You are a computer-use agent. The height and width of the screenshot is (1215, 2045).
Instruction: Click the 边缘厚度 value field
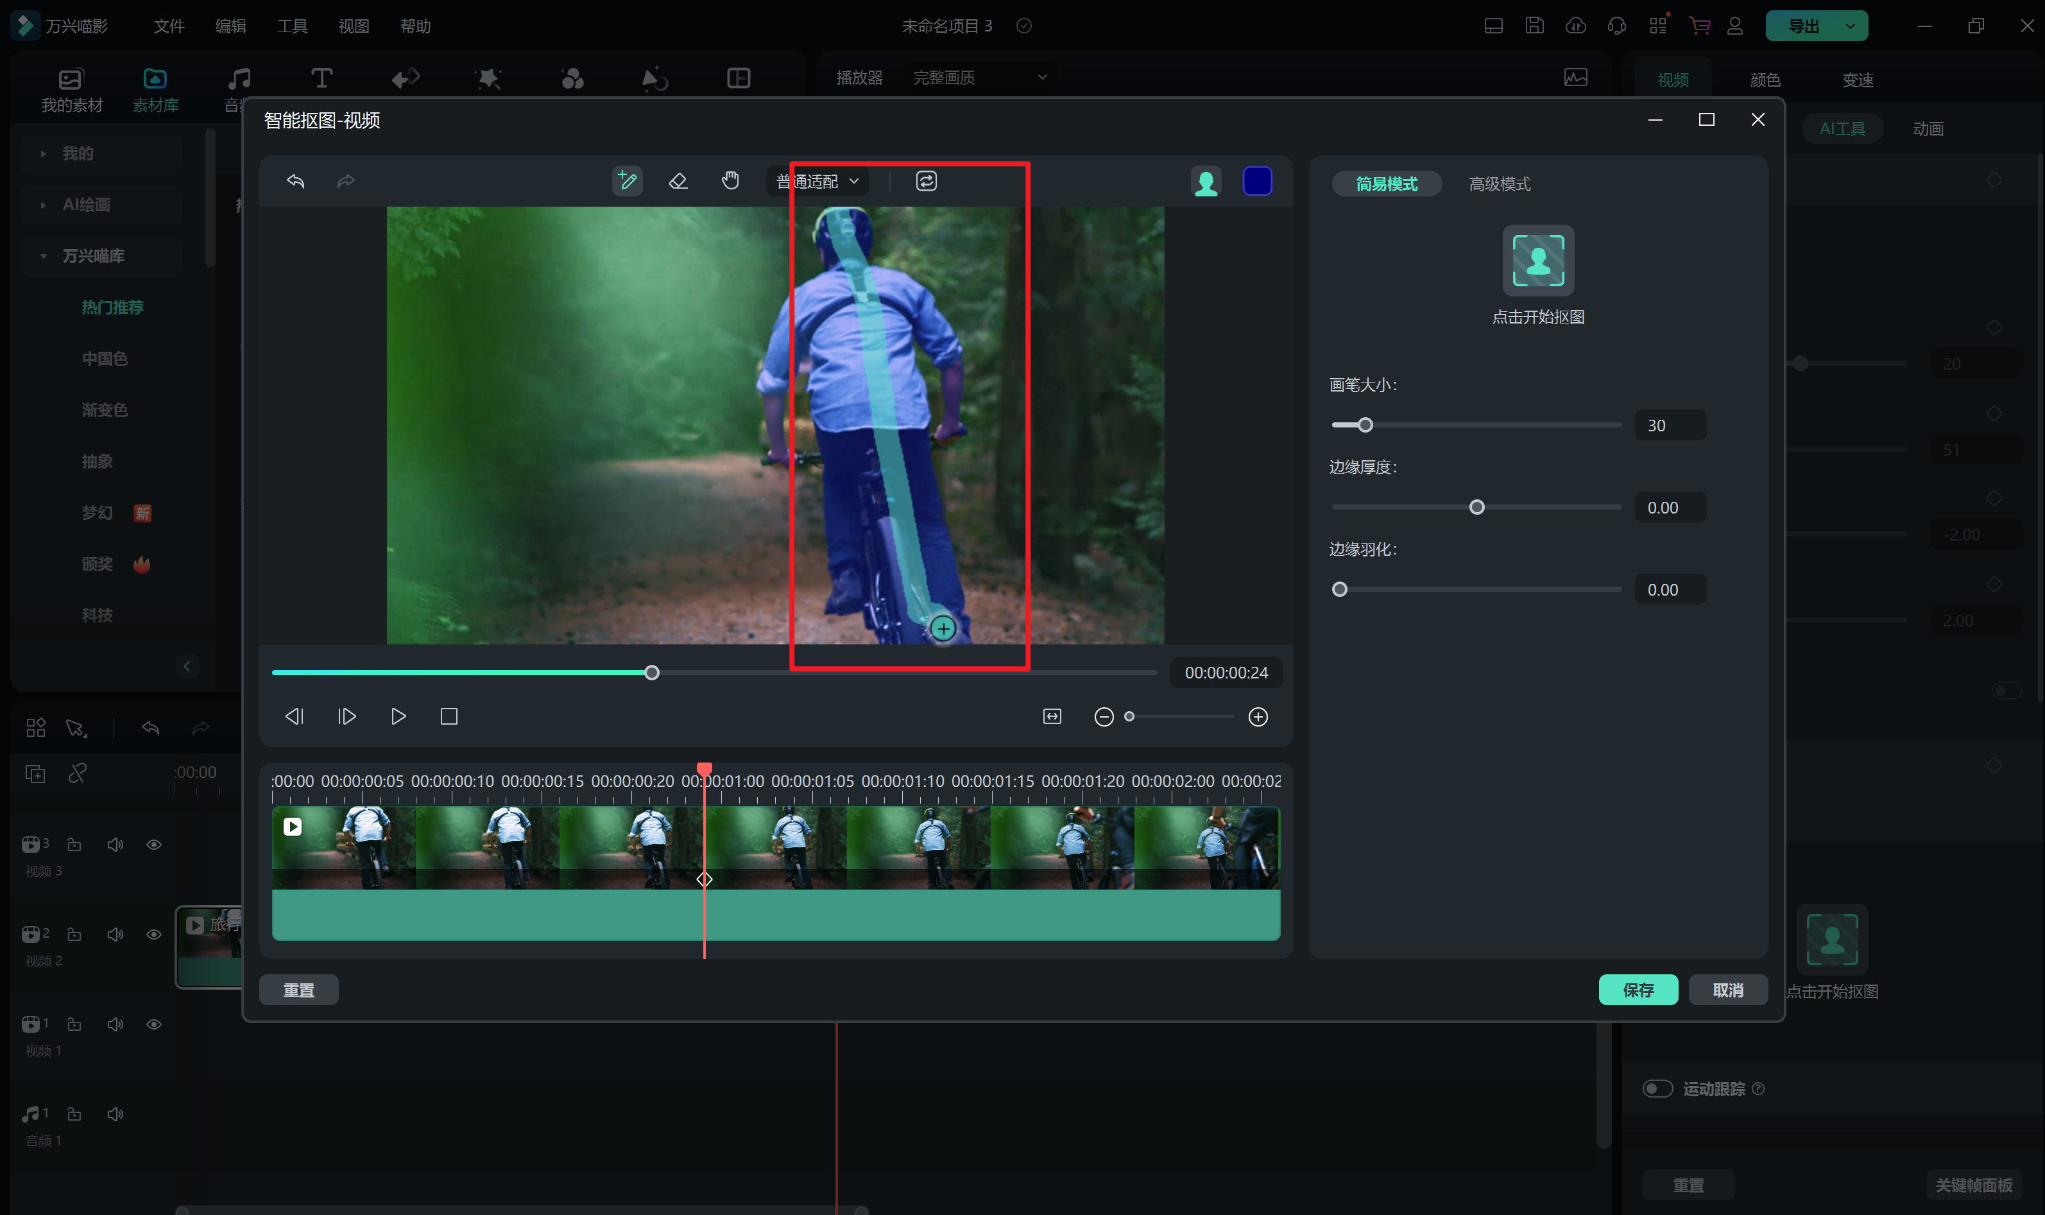(x=1670, y=508)
